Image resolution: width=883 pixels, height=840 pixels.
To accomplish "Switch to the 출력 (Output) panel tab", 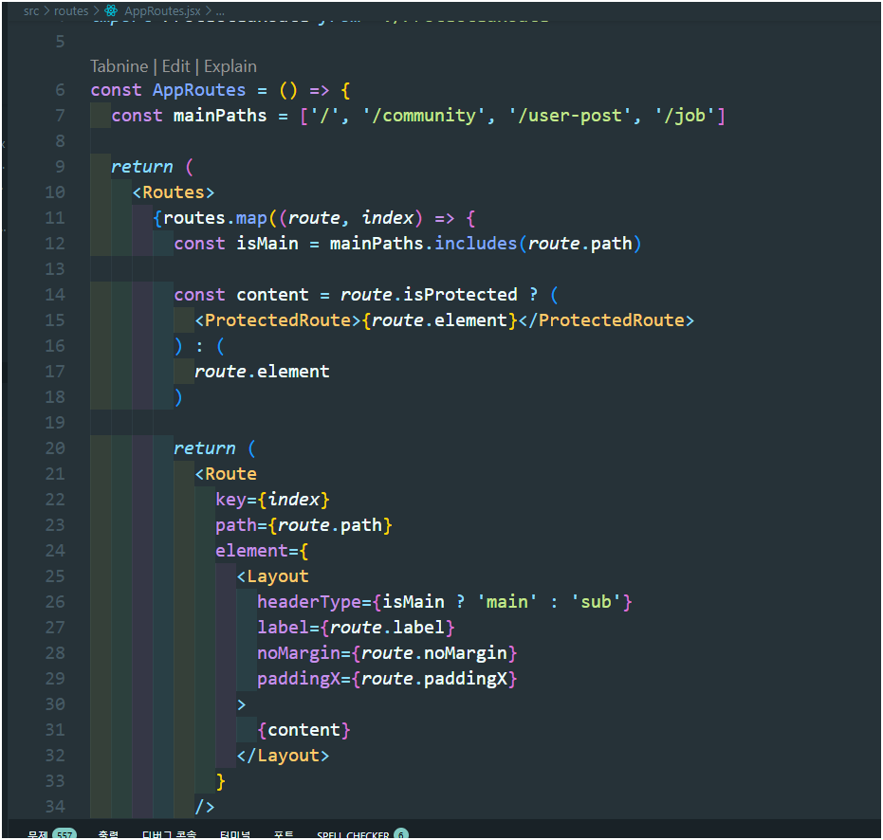I will pyautogui.click(x=108, y=833).
